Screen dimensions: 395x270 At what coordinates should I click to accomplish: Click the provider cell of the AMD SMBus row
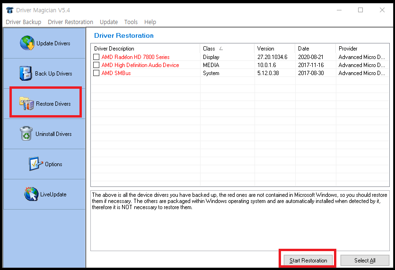pyautogui.click(x=362, y=73)
